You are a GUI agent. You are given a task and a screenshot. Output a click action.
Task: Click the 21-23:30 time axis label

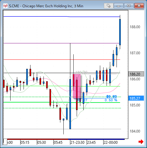[x=77, y=143]
